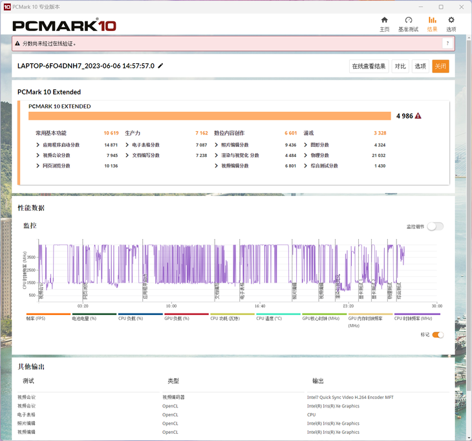472x441 pixels.
Task: Go to the 主页 home icon
Action: 385,20
